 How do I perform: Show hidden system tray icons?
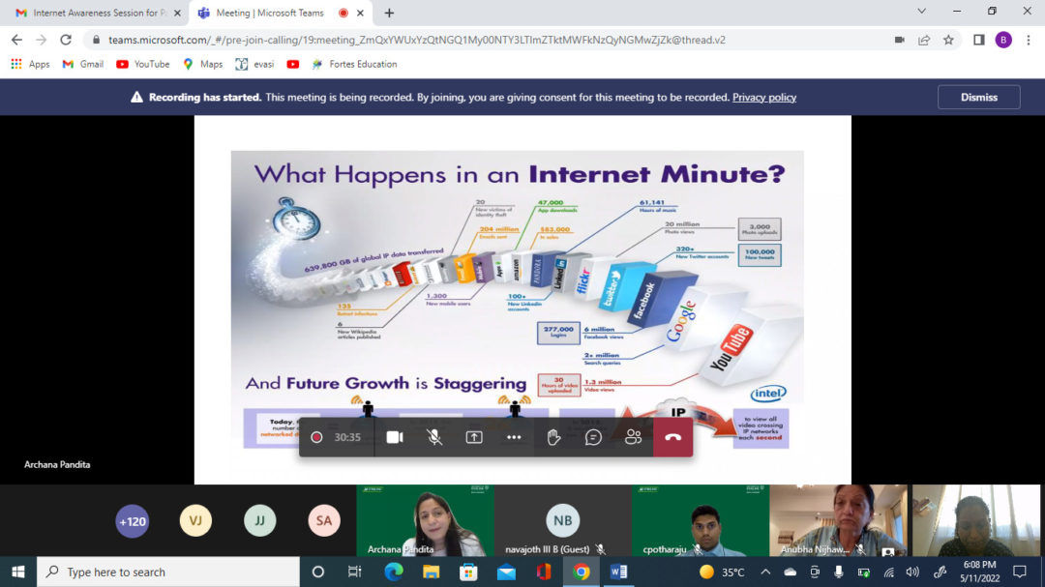(x=765, y=572)
